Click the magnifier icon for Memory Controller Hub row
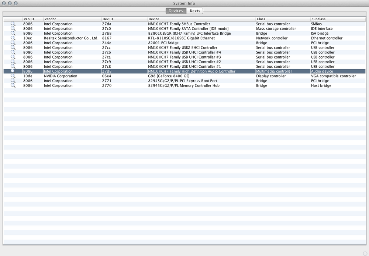Viewport: 369px width, 256px height. click(x=13, y=85)
